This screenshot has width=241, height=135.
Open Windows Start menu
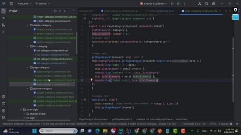[x=34, y=131]
